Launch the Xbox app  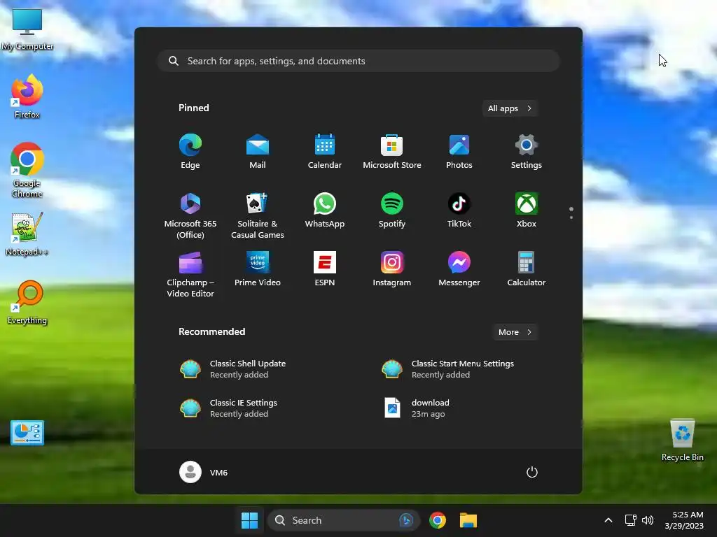[x=527, y=210]
